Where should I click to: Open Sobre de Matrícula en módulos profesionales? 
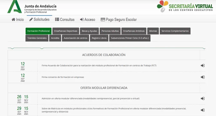114,110
